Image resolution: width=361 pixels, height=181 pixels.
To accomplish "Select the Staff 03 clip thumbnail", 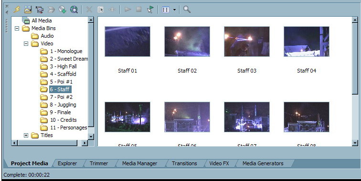I will coord(247,42).
